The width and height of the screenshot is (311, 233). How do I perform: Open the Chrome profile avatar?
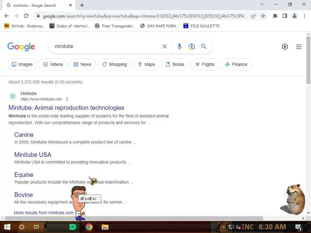click(295, 16)
